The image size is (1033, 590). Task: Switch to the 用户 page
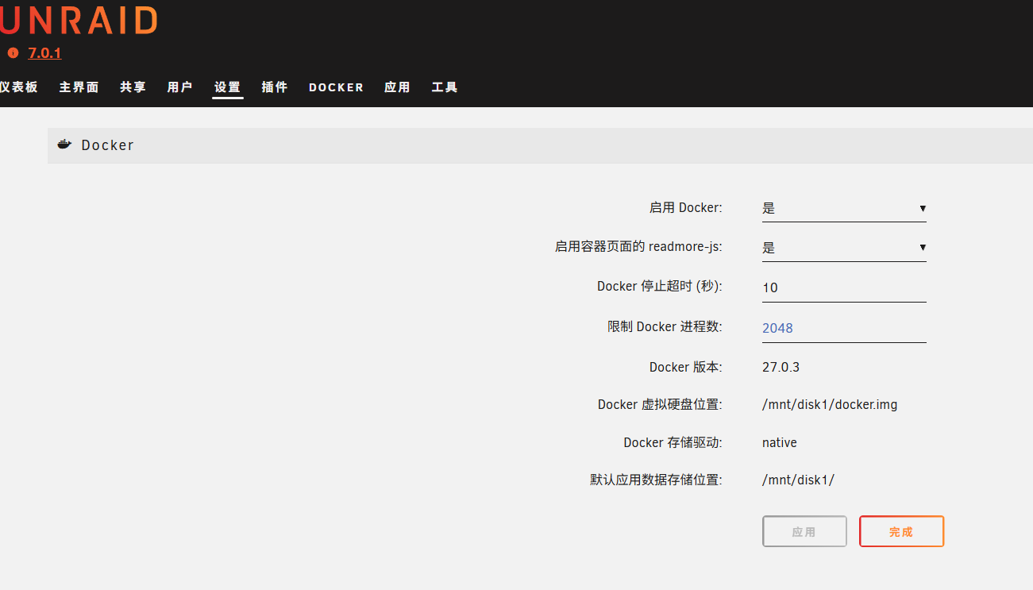(x=179, y=87)
